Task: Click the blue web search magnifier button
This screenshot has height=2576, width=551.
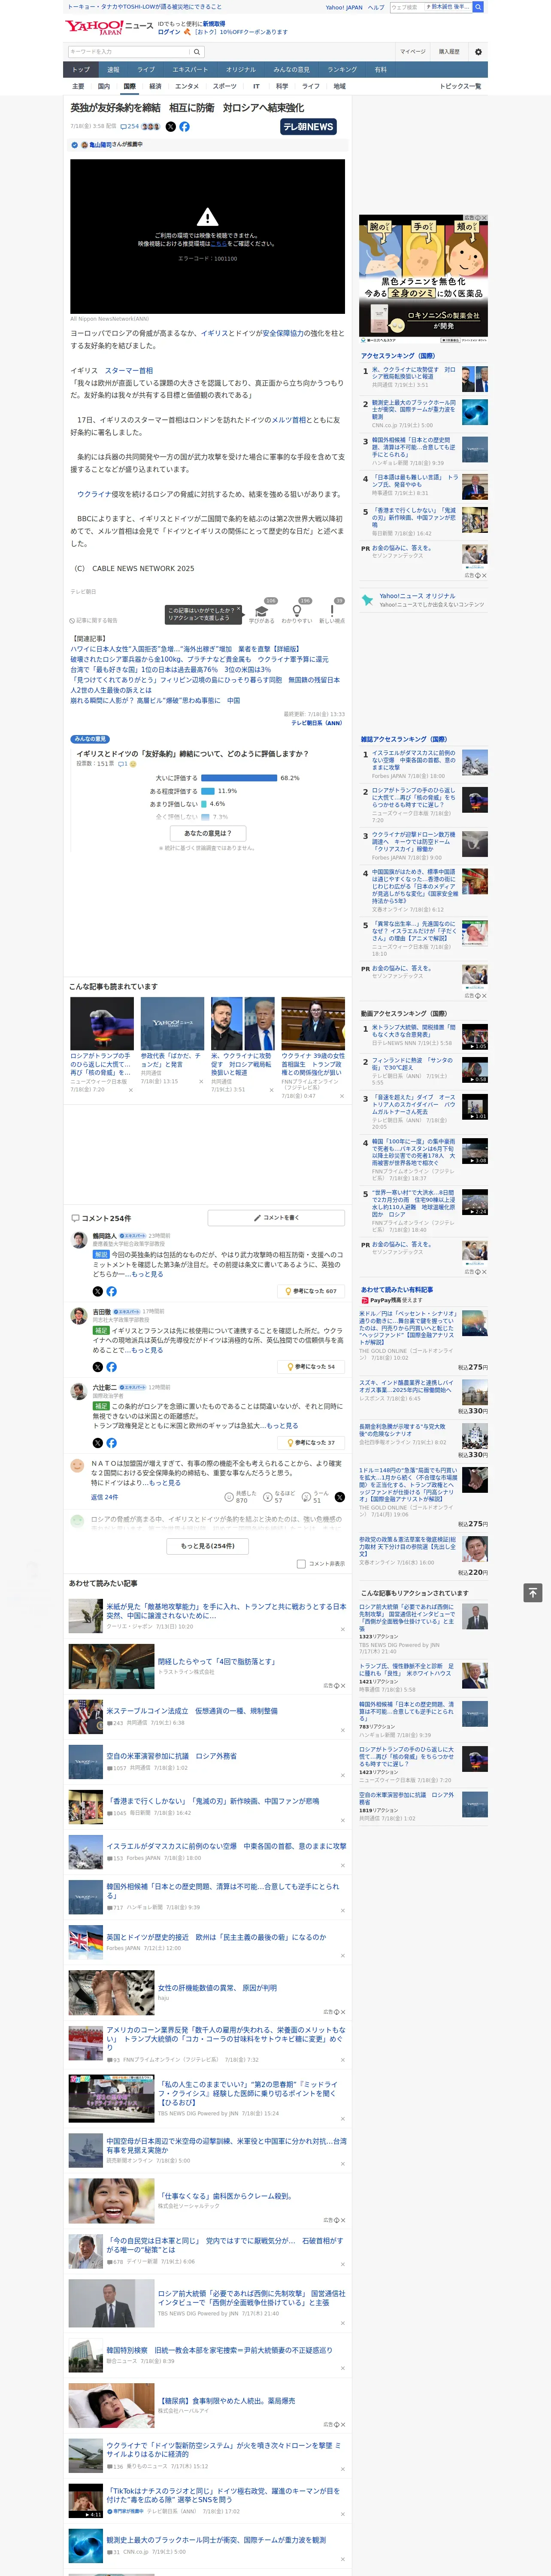Action: point(478,7)
